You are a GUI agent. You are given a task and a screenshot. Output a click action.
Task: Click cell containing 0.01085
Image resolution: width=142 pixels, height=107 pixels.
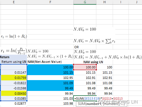(x=14, y=99)
